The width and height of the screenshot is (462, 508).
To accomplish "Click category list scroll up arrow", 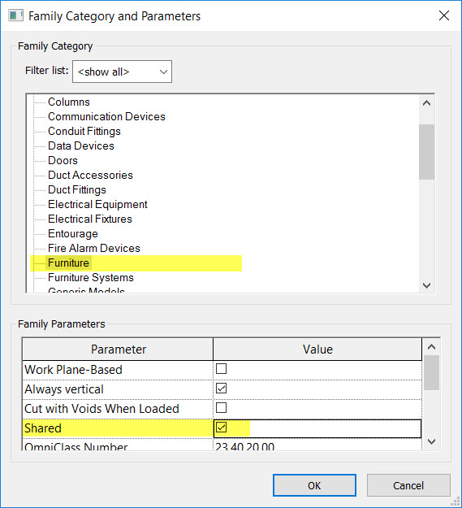I will (x=427, y=103).
